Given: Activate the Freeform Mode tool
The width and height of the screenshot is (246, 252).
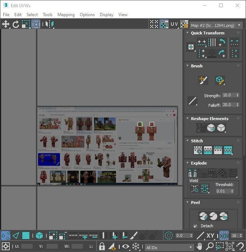Looking at the screenshot, I should point(36,24).
